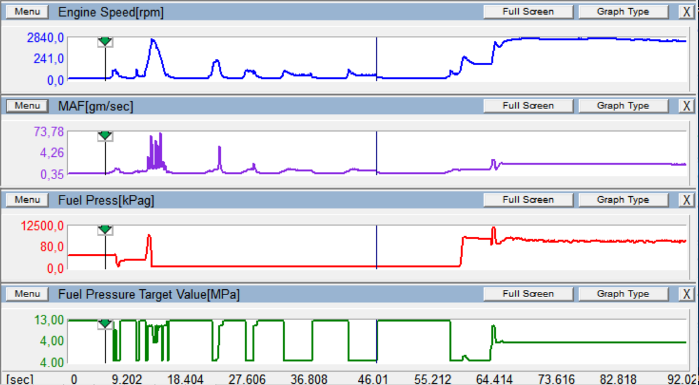The width and height of the screenshot is (699, 385).
Task: Click the 2840,0 peak on Engine Speed curve
Action: (x=152, y=40)
